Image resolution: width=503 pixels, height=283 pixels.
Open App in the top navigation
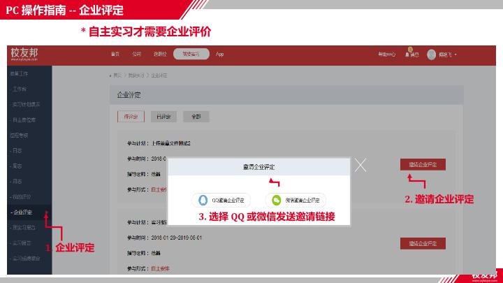tap(219, 54)
